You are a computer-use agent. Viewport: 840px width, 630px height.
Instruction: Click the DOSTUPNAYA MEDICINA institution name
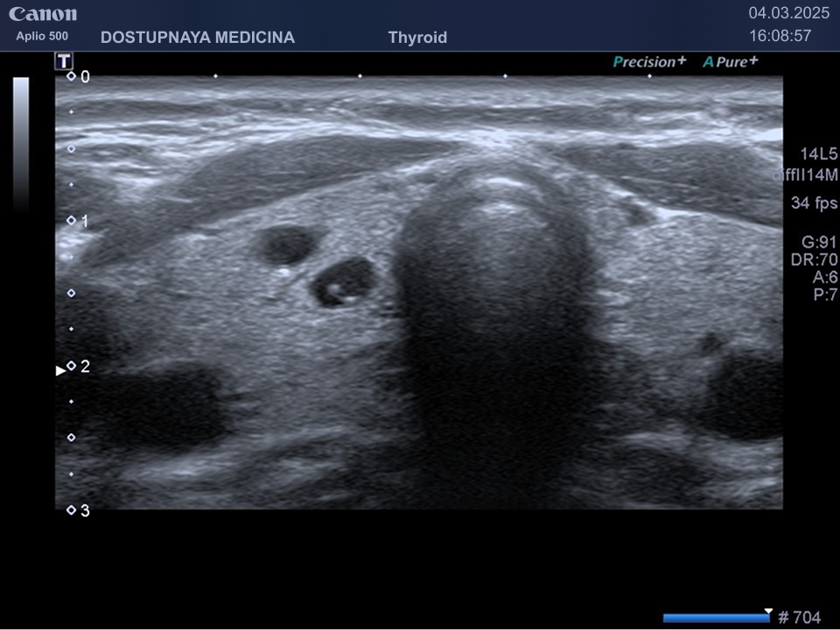coord(198,38)
